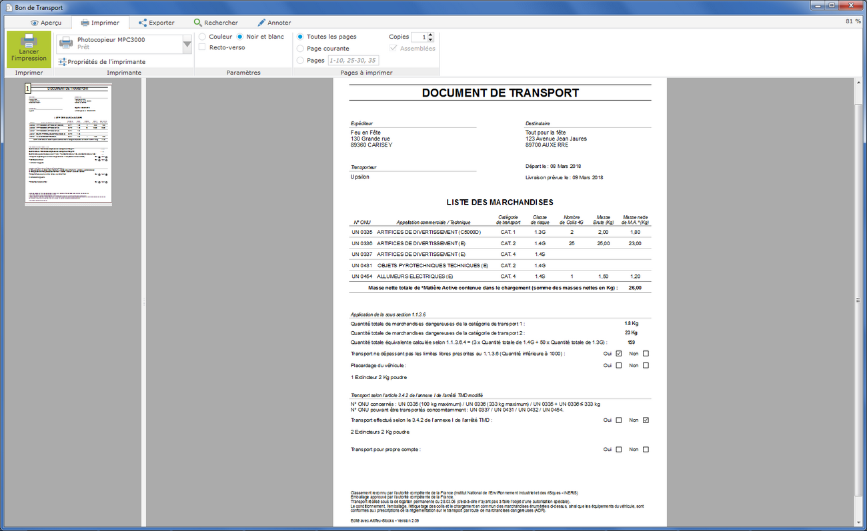This screenshot has height=531, width=867.
Task: Open Propriétés de l'imprimante
Action: [102, 62]
